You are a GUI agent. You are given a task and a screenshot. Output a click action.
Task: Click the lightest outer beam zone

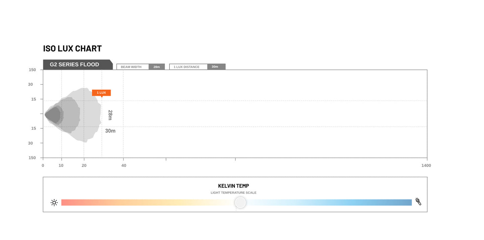(91, 115)
